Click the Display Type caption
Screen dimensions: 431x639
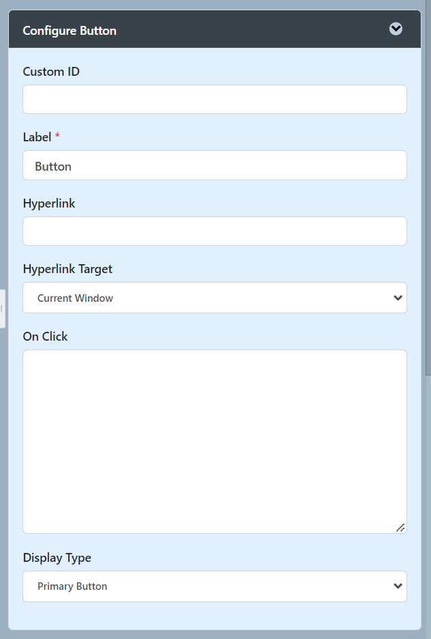[57, 558]
